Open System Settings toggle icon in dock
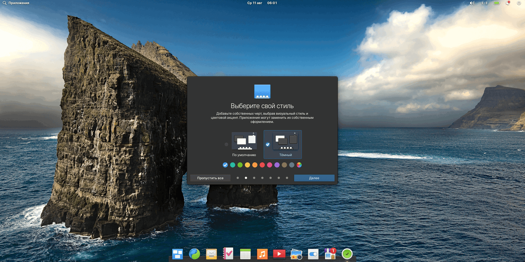This screenshot has width=525, height=262. pyautogui.click(x=313, y=254)
